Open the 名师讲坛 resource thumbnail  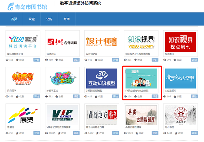(62, 42)
